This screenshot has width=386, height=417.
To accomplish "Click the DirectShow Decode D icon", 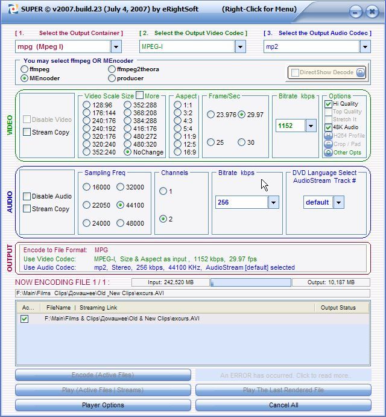I will pyautogui.click(x=361, y=72).
